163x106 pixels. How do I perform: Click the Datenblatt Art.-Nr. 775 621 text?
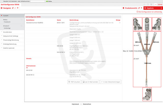coord(77,75)
